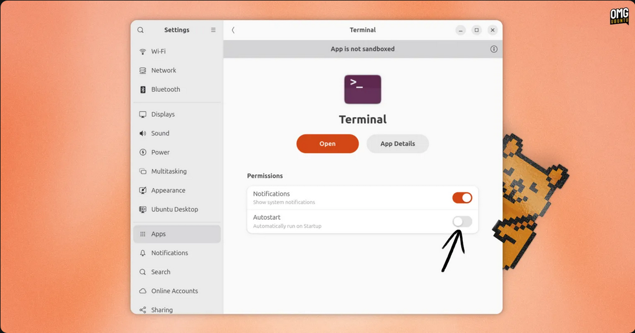Open Appearance settings

(x=177, y=190)
